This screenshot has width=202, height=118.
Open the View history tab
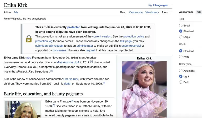click(x=152, y=12)
